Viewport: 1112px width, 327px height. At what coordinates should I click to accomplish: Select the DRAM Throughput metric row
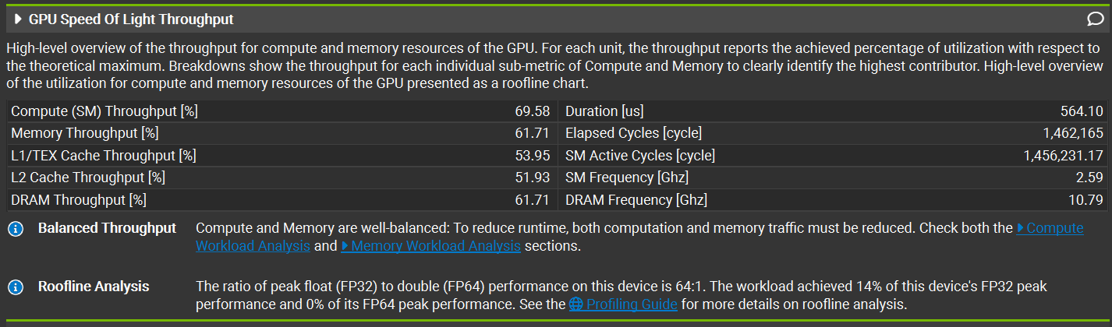282,200
